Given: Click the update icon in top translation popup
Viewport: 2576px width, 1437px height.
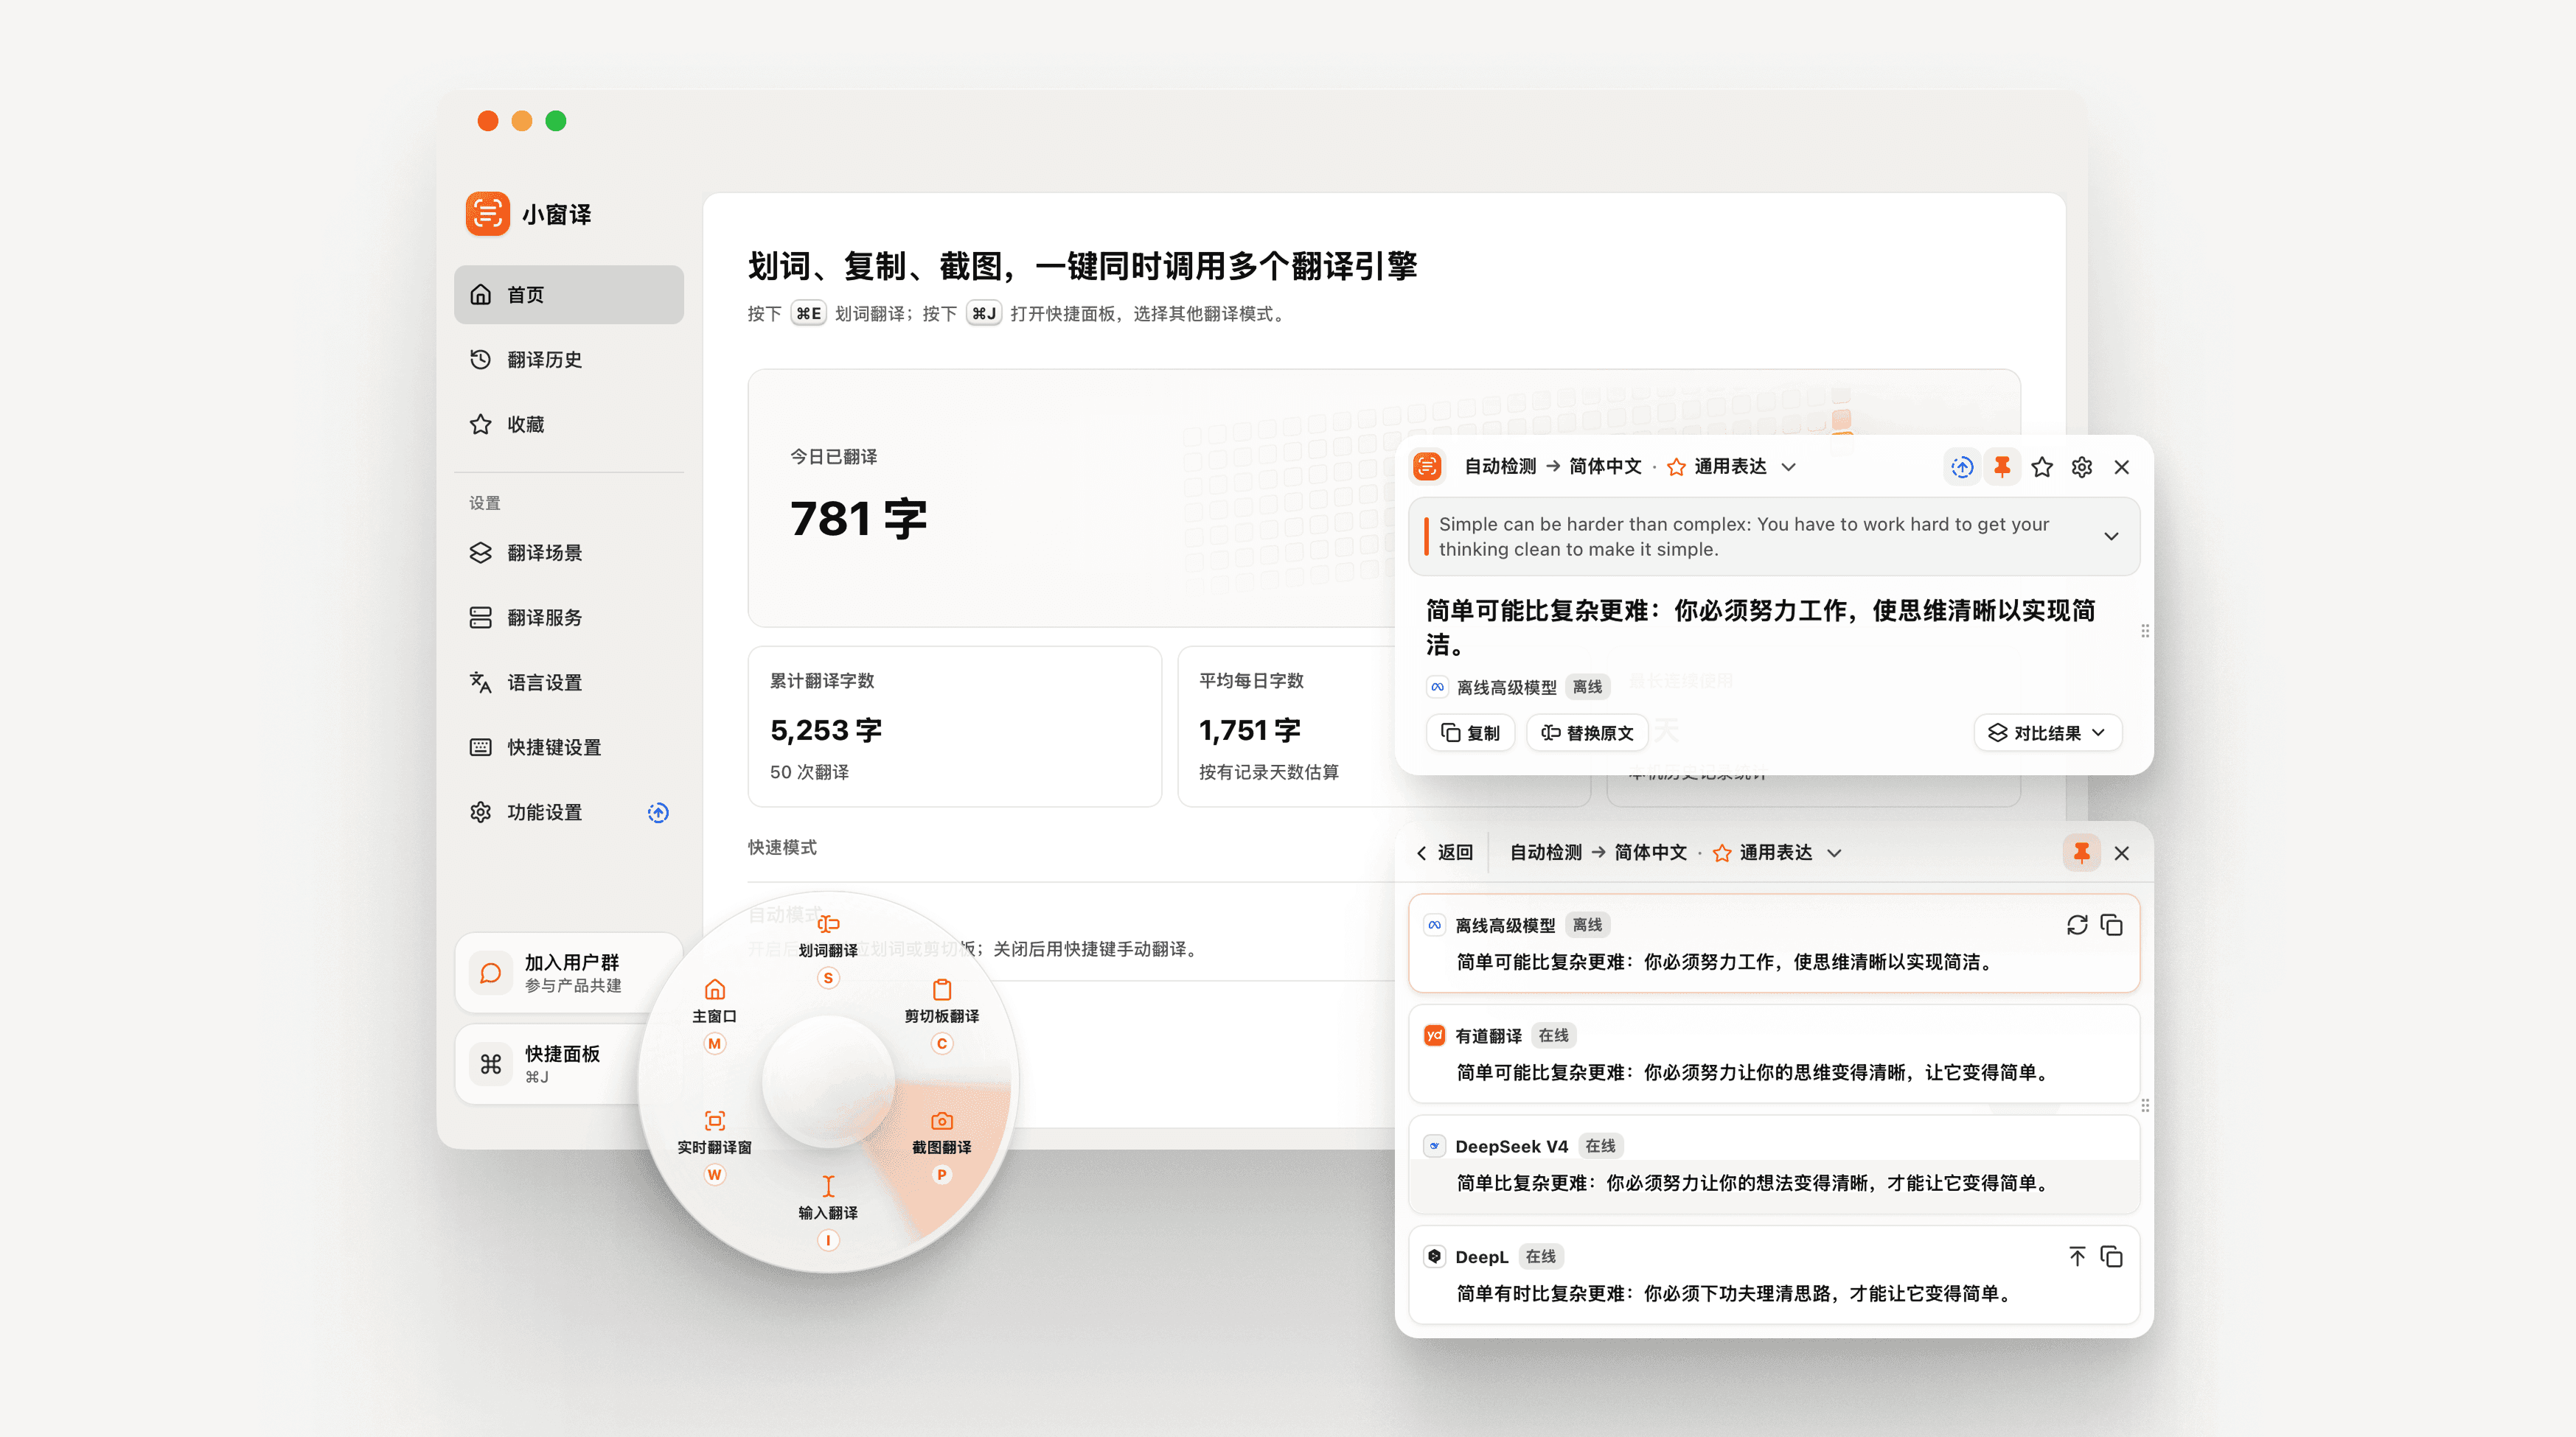Looking at the screenshot, I should pyautogui.click(x=1962, y=466).
